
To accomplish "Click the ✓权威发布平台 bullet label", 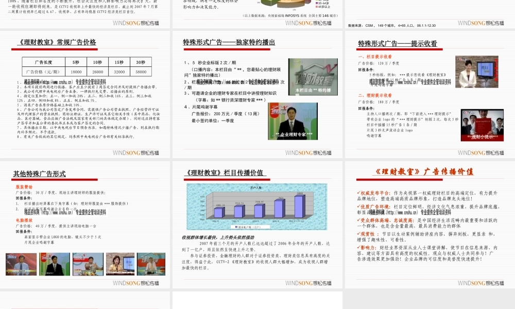I will [x=374, y=193].
